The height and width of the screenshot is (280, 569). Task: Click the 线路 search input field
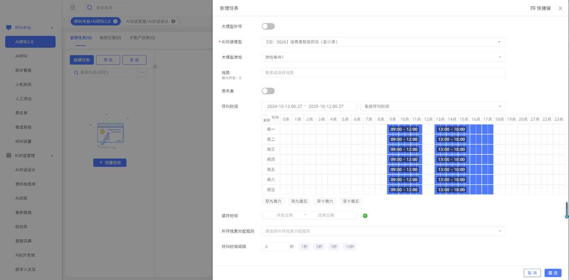pyautogui.click(x=383, y=73)
